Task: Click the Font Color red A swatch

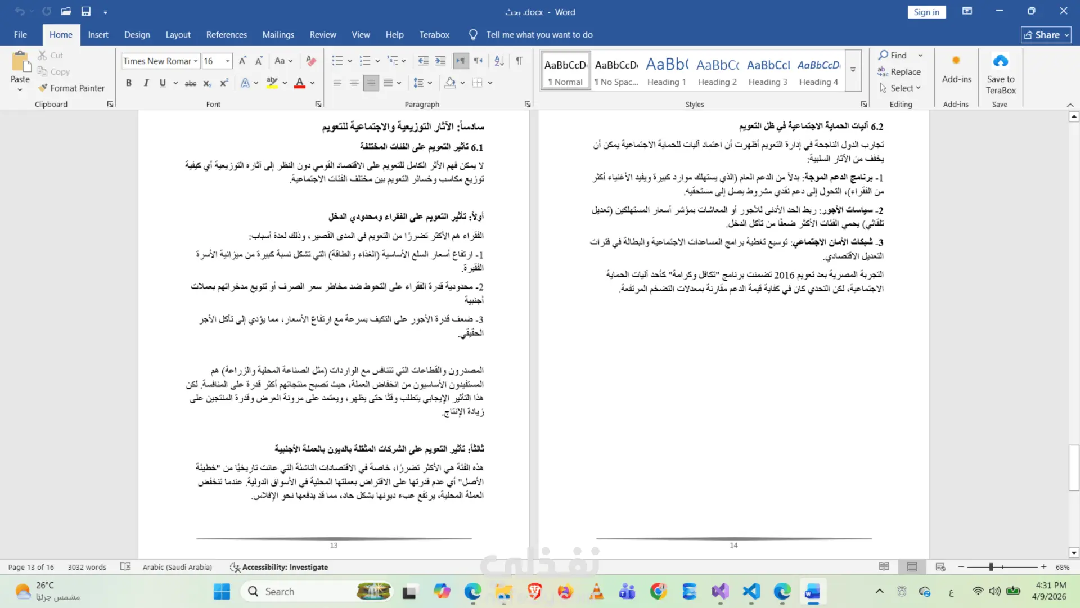Action: coord(300,83)
